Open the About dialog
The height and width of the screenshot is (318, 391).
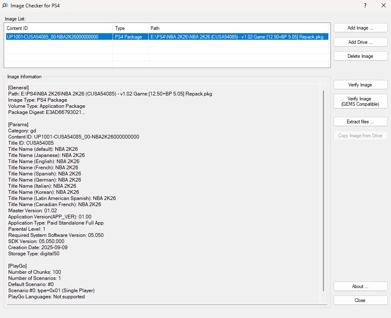coord(360,286)
